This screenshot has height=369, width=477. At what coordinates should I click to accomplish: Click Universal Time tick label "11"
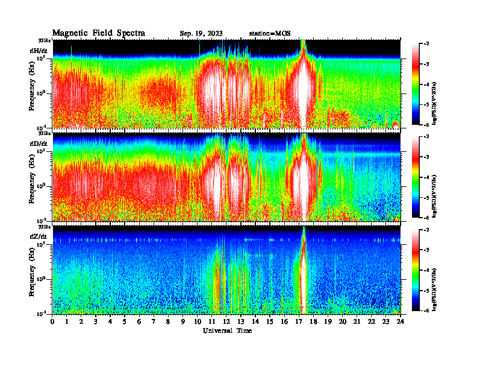pos(212,322)
